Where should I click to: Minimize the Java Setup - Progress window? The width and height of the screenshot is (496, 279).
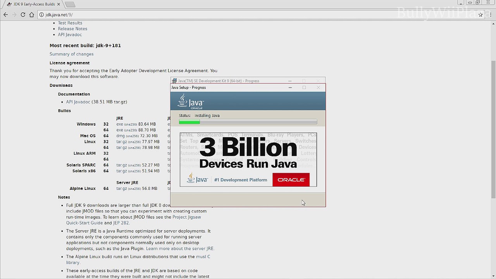[x=290, y=88]
